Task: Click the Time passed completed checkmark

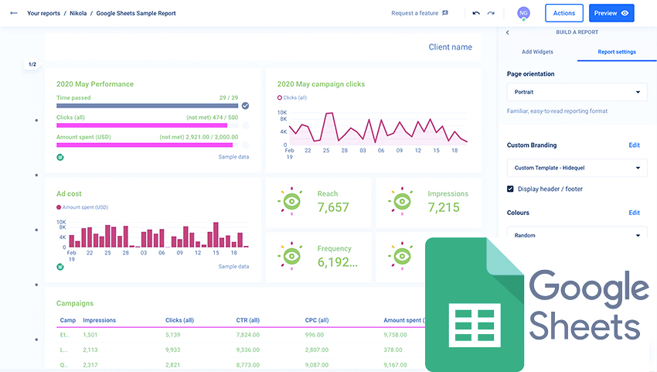Action: (x=245, y=106)
